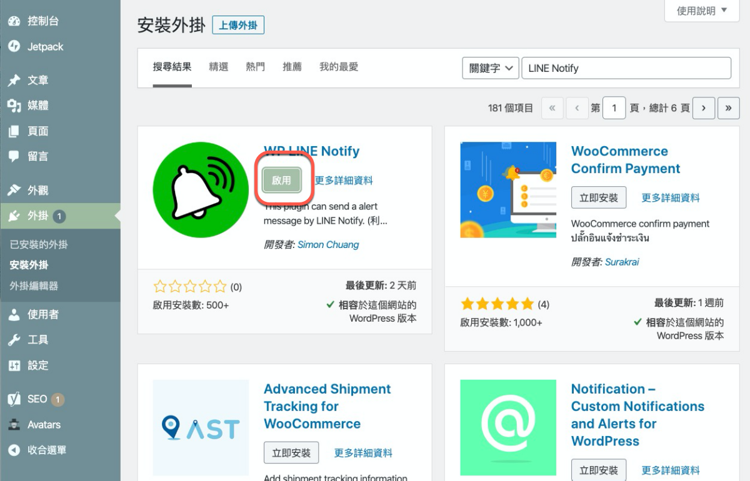Switch to the 我的最愛 tab
The width and height of the screenshot is (750, 481).
339,67
